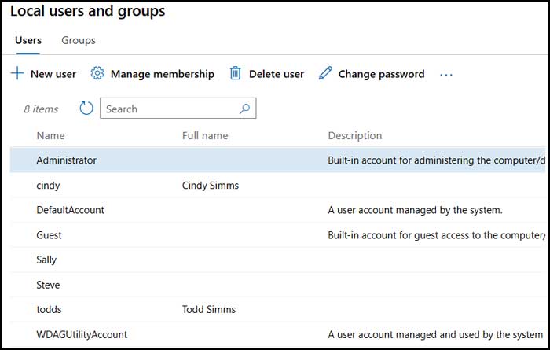Click the circular refresh icon
This screenshot has width=550, height=350.
(86, 109)
